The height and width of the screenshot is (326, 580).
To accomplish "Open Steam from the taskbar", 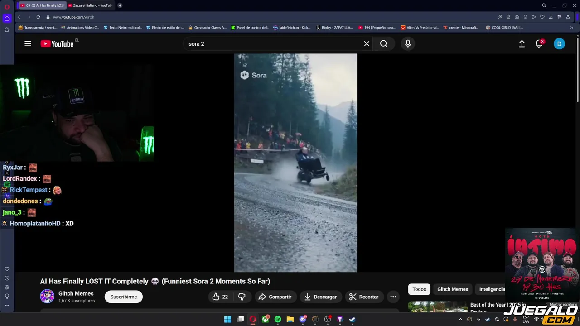I will pyautogui.click(x=352, y=319).
